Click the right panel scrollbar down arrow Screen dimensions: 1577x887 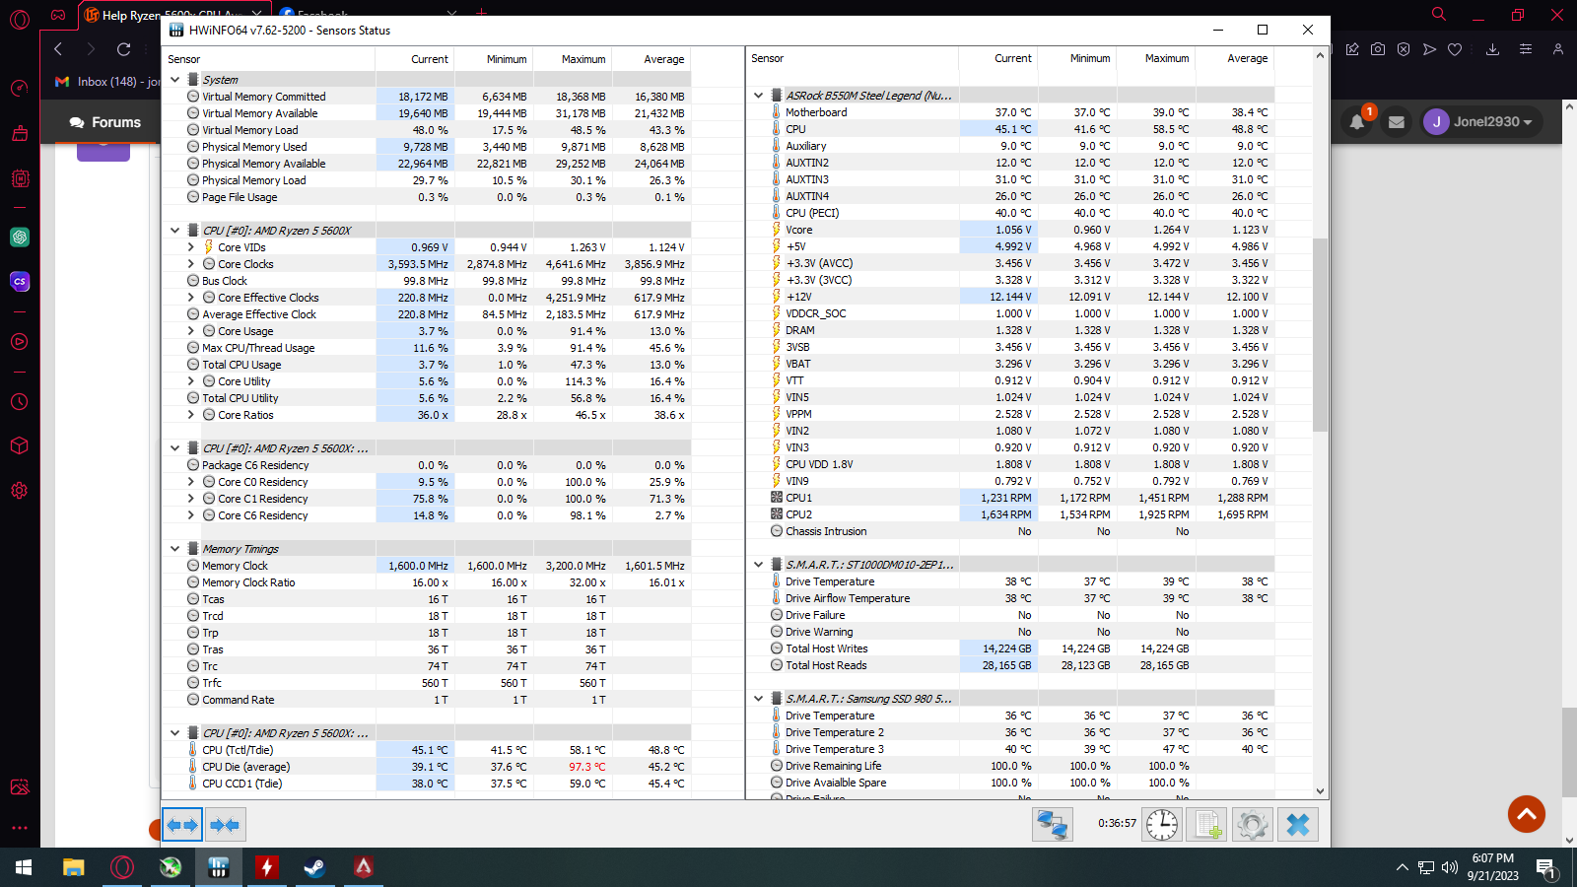click(x=1320, y=790)
